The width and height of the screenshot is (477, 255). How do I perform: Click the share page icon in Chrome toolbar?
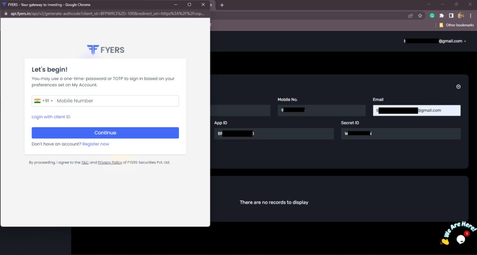(x=410, y=16)
